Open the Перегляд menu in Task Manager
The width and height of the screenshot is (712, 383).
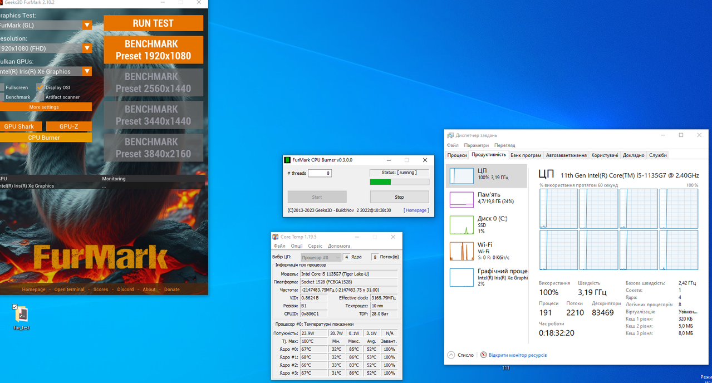click(x=505, y=145)
